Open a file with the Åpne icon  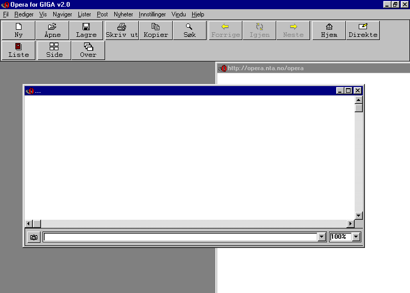click(x=52, y=31)
